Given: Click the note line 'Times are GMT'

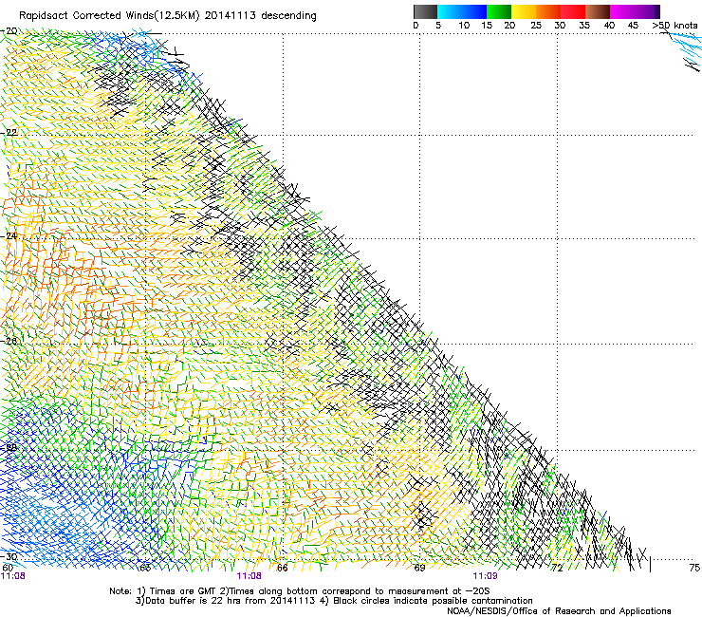Looking at the screenshot, I should point(183,591).
